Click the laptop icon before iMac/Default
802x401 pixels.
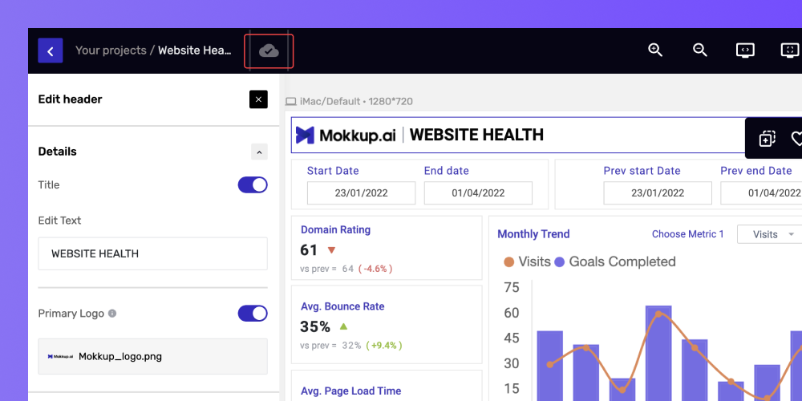tap(291, 101)
